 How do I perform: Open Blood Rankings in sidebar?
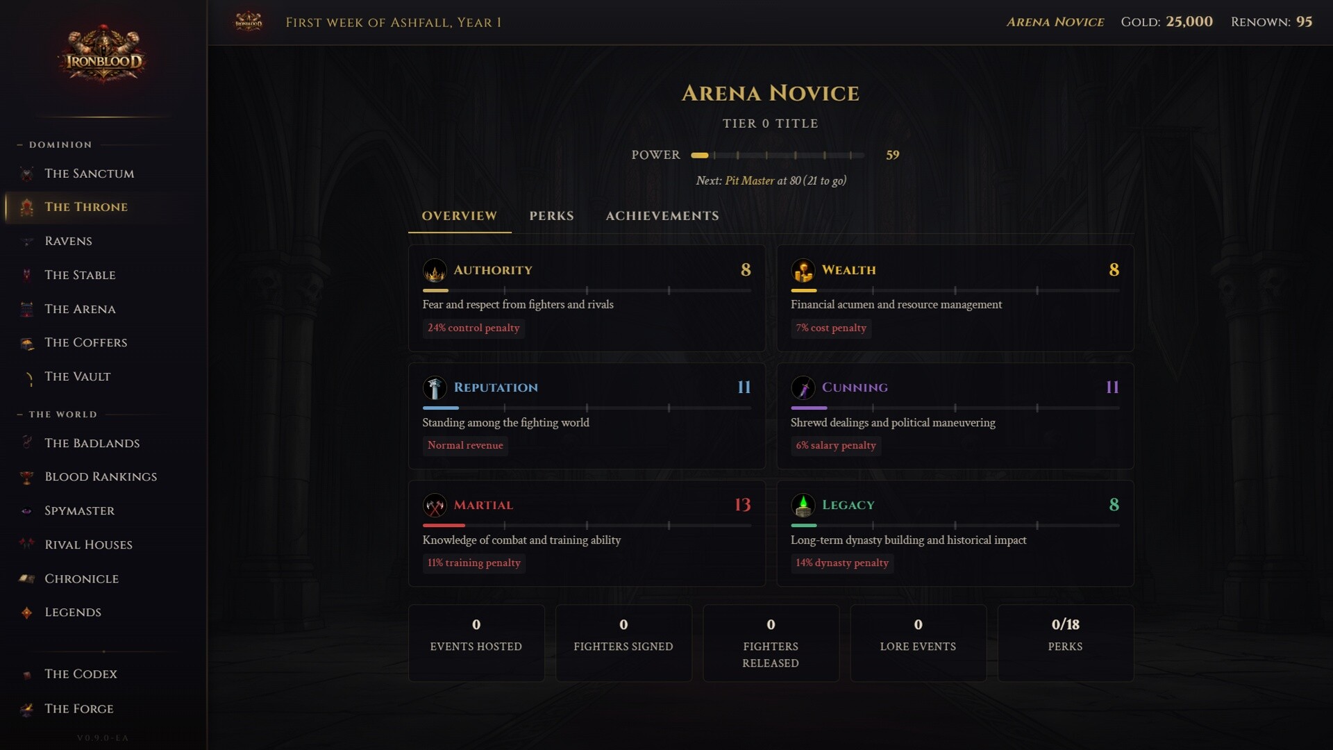[x=101, y=477]
